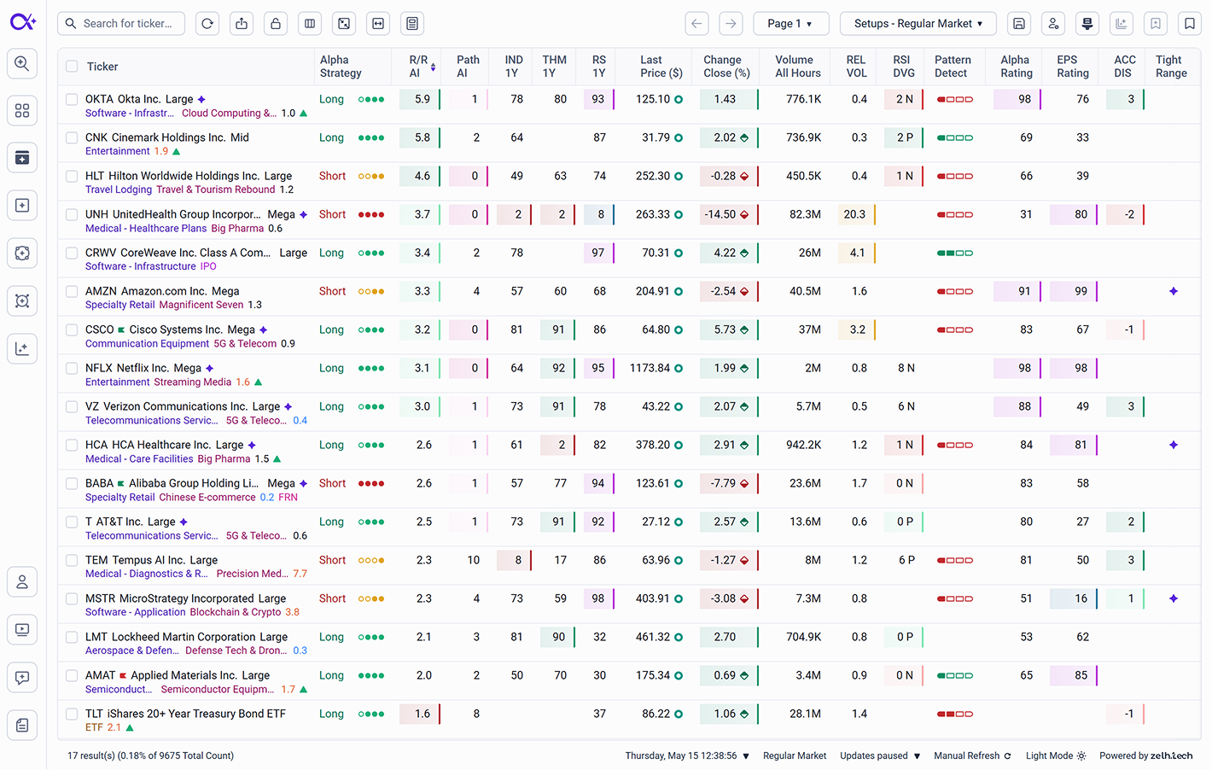
Task: Check the CNK Cinemark row checkbox
Action: [x=72, y=137]
